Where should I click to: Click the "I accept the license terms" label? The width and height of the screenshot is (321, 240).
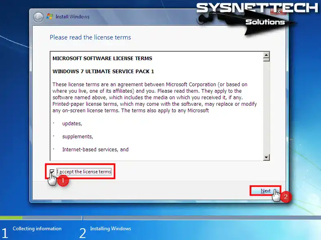point(84,172)
